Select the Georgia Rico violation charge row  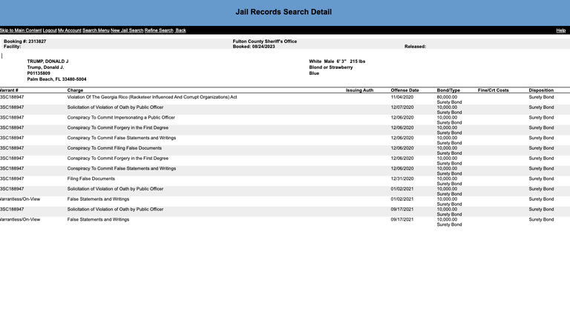[x=152, y=97]
